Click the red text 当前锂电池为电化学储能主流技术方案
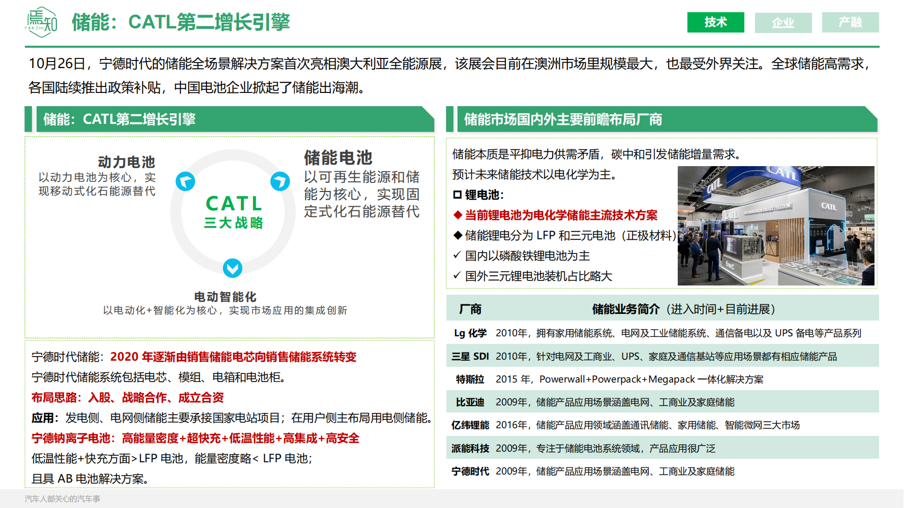Image resolution: width=904 pixels, height=508 pixels. [x=561, y=215]
